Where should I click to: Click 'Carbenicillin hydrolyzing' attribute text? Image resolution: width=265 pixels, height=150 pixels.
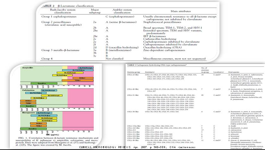(x=160, y=39)
